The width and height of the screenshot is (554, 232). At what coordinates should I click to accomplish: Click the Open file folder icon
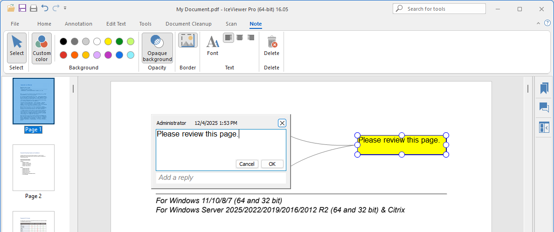tap(11, 8)
